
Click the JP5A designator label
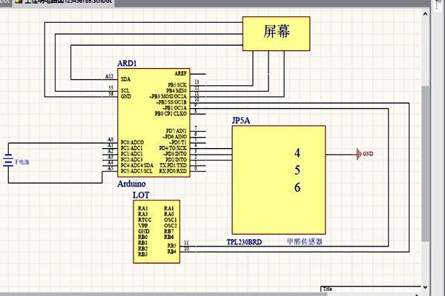click(x=243, y=120)
